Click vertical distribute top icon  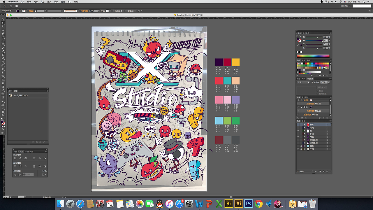(x=15, y=166)
